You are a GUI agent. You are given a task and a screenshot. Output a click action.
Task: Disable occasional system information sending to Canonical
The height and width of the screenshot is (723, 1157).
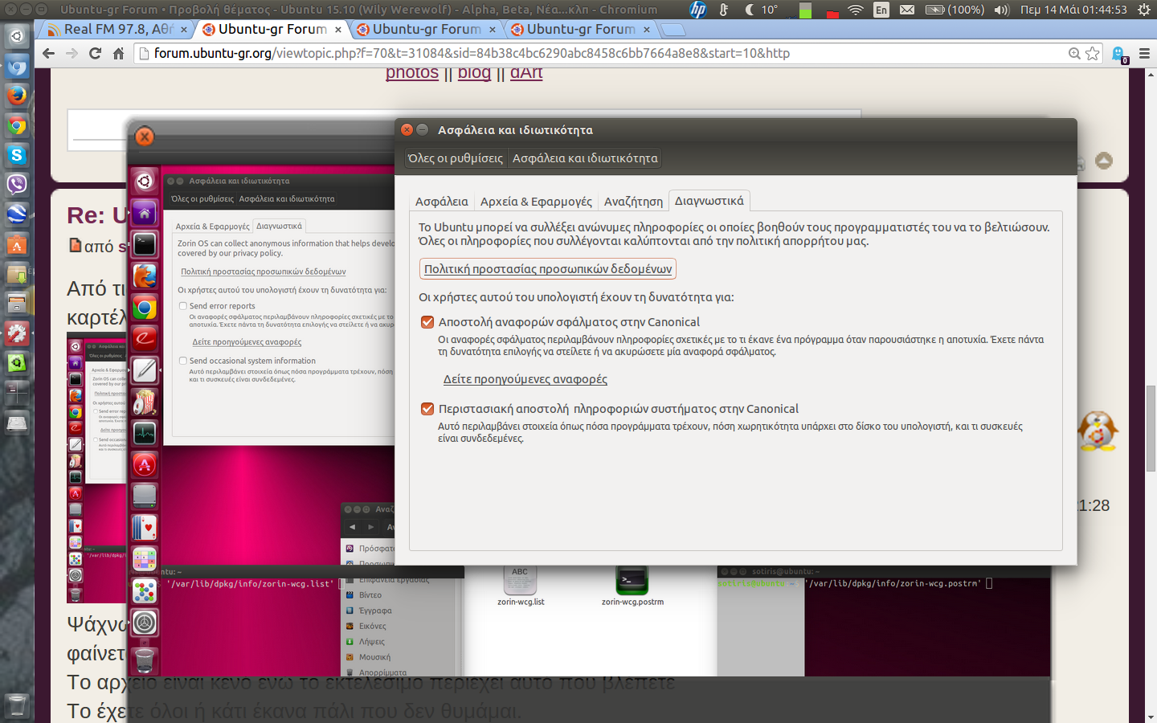[x=427, y=409]
